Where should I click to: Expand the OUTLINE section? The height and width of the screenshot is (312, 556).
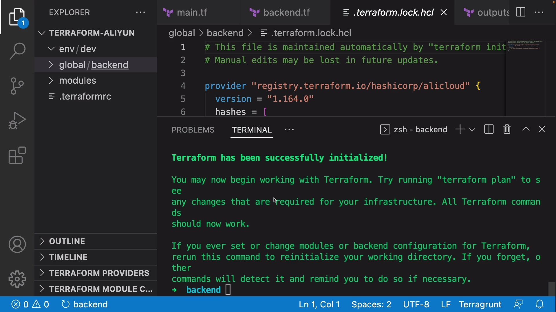[x=67, y=241]
